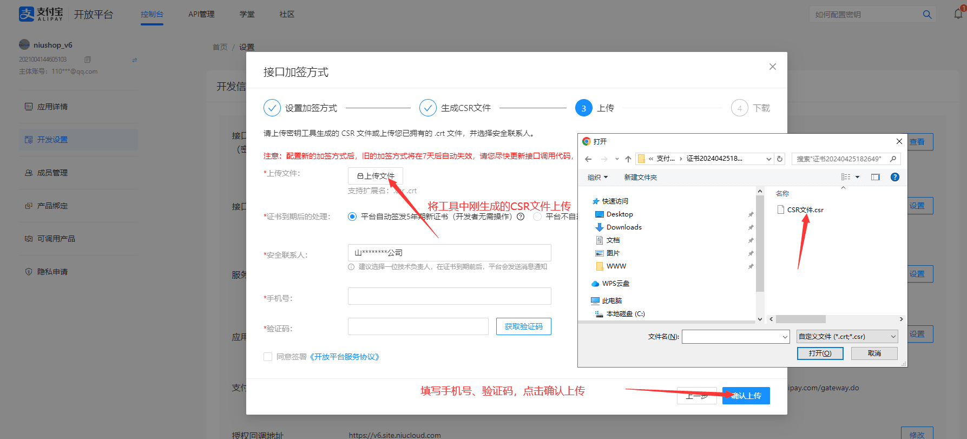Click the search magnifier icon in header

coord(927,15)
